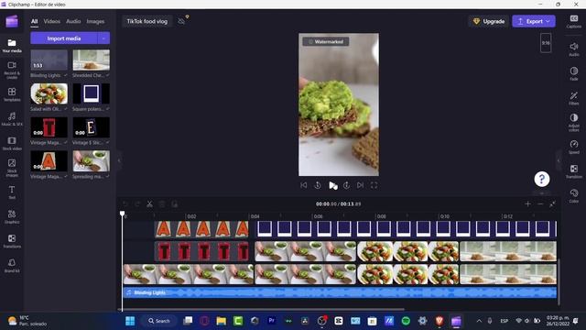Open the Filters properties panel
586x330 pixels.
click(x=574, y=98)
